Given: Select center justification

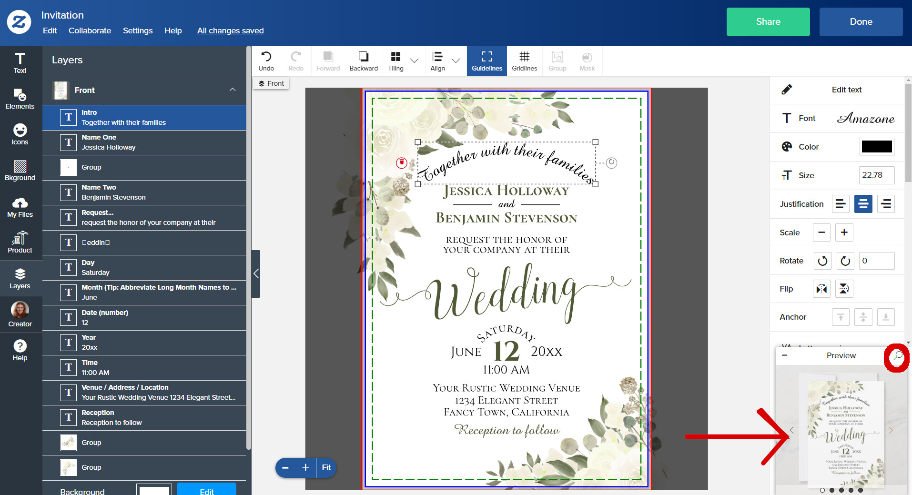Looking at the screenshot, I should tap(863, 204).
